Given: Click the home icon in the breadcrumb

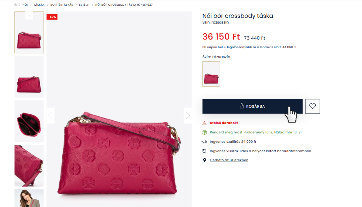Looking at the screenshot, I should click(16, 5).
